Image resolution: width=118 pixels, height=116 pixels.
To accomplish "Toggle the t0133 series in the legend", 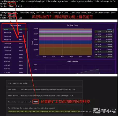I will 99,57.
